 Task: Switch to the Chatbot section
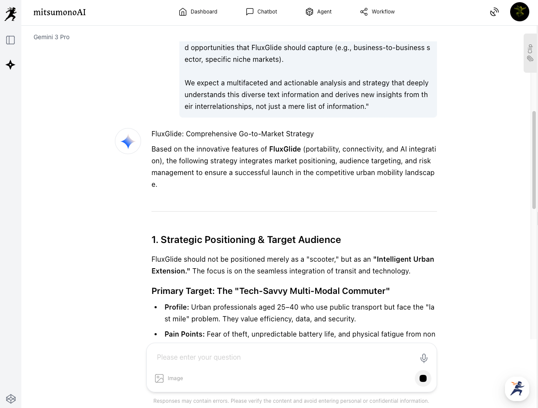click(x=262, y=12)
